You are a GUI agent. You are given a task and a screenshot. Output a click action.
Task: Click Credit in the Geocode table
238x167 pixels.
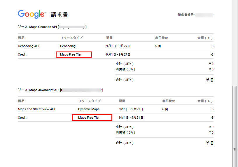point(22,54)
